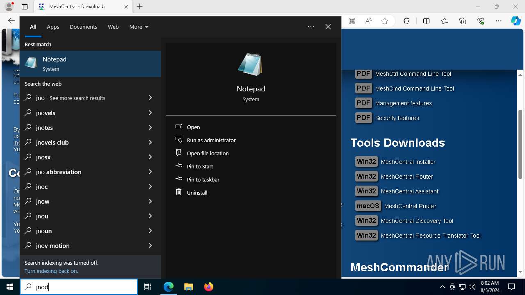Expand the 'jno - See more search results' arrow
The width and height of the screenshot is (525, 295).
click(x=150, y=98)
